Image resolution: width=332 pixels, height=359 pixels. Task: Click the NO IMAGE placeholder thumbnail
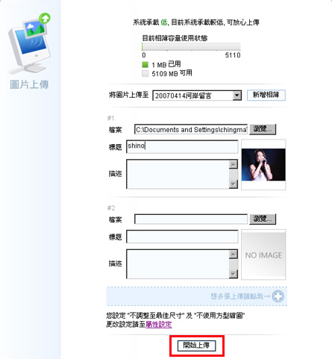click(x=263, y=255)
